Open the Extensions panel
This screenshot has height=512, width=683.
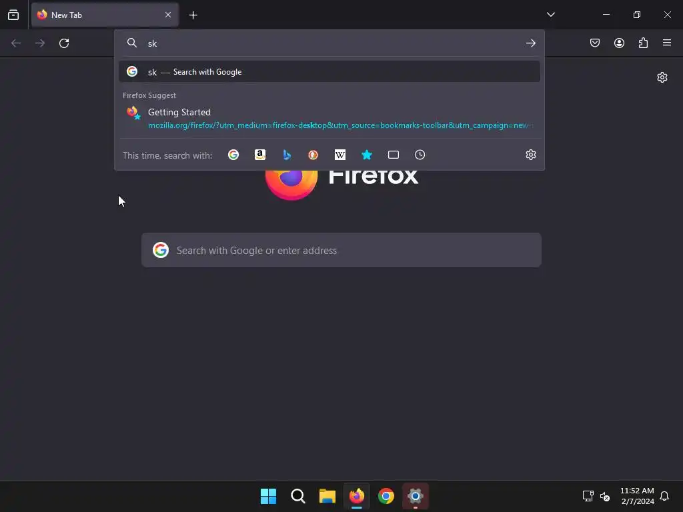(643, 43)
